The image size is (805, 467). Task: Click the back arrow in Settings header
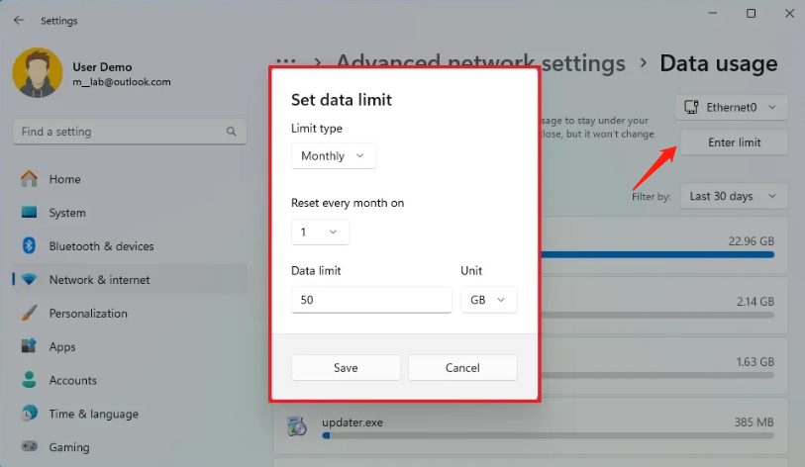19,20
